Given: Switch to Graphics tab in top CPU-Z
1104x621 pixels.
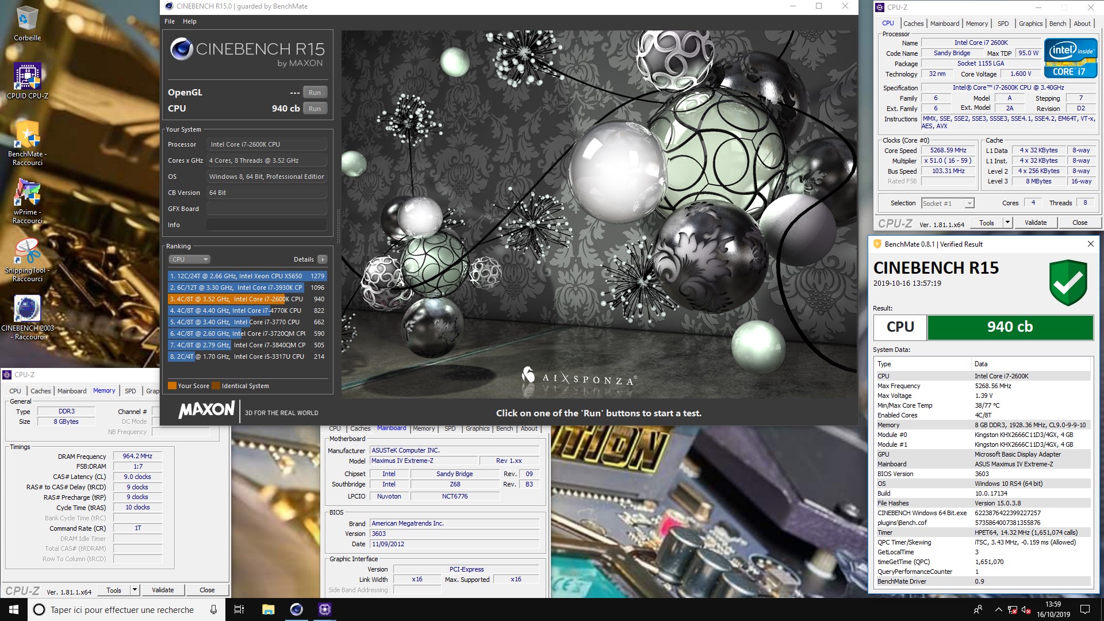Looking at the screenshot, I should point(1030,24).
